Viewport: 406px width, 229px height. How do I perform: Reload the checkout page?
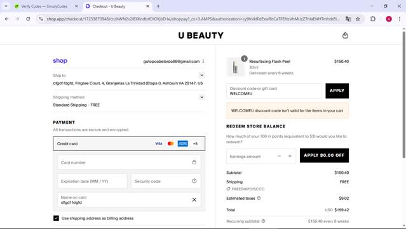tap(28, 19)
